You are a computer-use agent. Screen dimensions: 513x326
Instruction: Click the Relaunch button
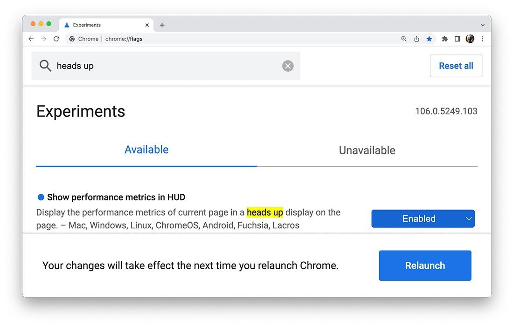425,265
